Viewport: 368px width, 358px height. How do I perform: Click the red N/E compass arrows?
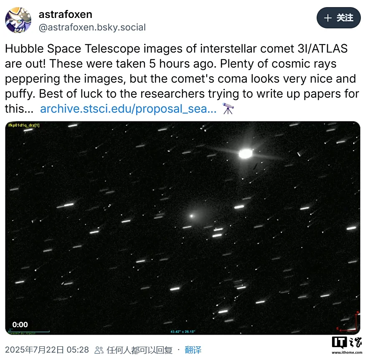[x=348, y=321]
